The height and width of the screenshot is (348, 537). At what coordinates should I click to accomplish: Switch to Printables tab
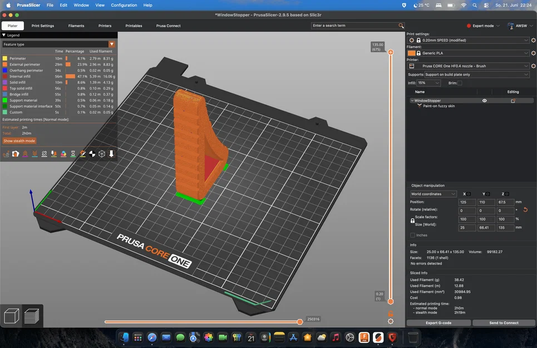coord(134,26)
